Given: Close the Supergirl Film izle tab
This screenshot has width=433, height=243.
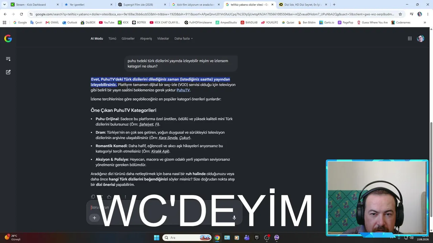Looking at the screenshot, I should pos(165,5).
